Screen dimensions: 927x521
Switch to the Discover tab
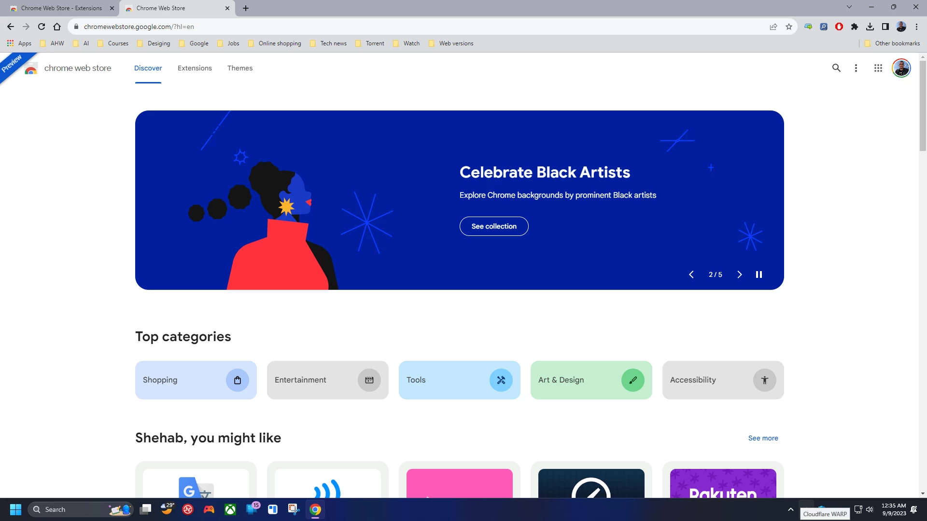(148, 68)
